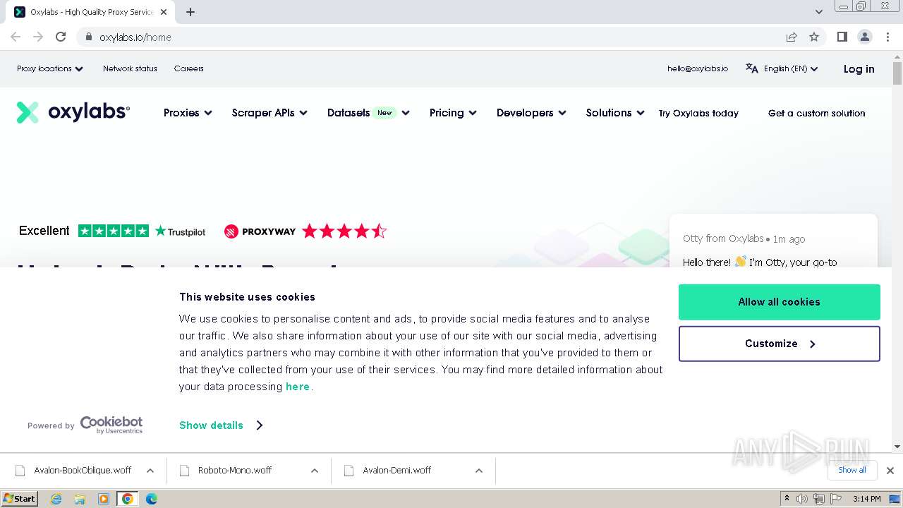
Task: Expand the Proxies menu
Action: click(188, 113)
